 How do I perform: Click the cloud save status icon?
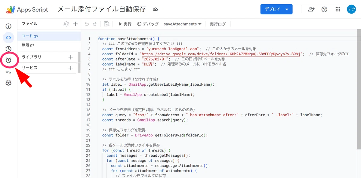tap(155, 10)
